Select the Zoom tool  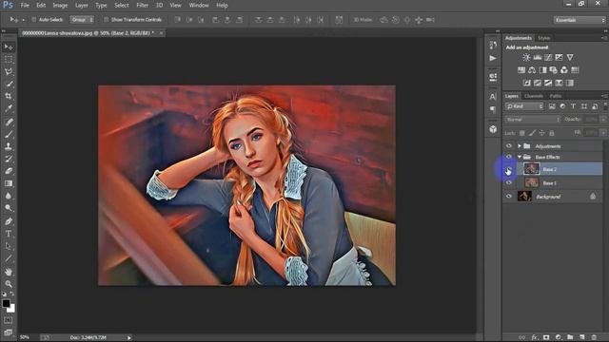coord(9,284)
